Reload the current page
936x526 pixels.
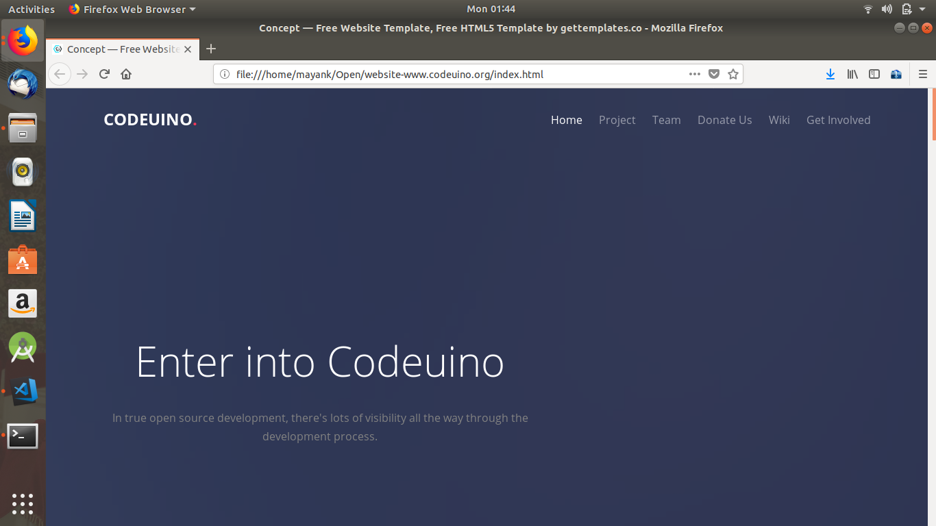(104, 74)
